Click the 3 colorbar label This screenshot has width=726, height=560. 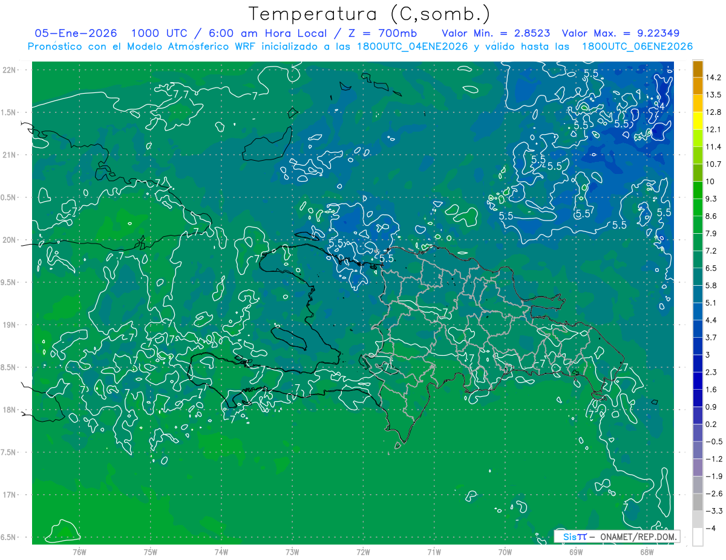click(x=708, y=355)
